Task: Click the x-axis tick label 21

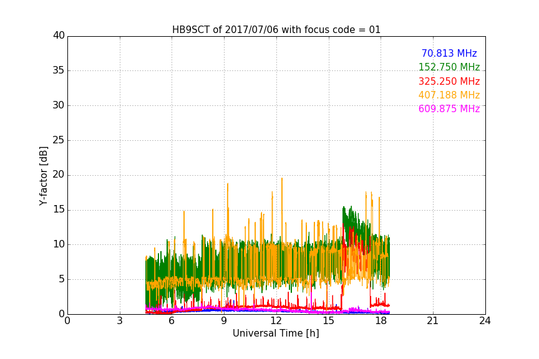Action: tap(433, 321)
